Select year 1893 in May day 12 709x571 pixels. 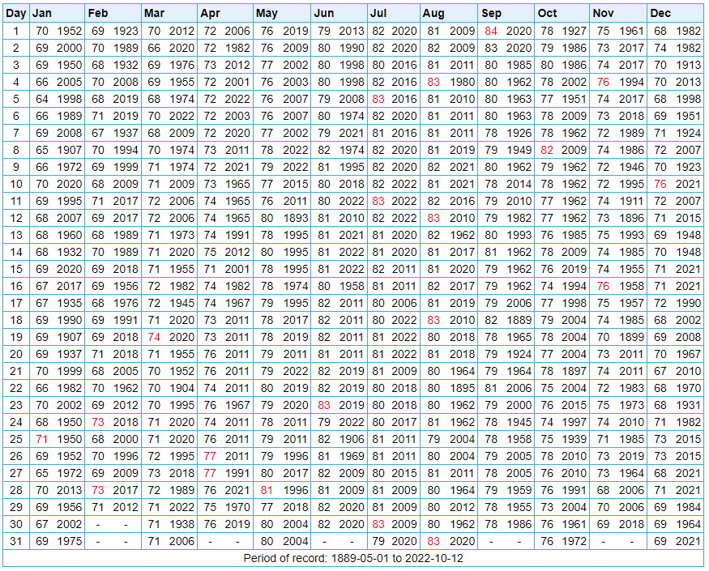[x=295, y=218]
